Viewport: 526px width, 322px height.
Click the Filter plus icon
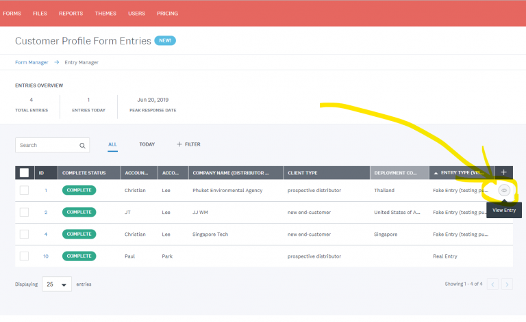click(179, 144)
